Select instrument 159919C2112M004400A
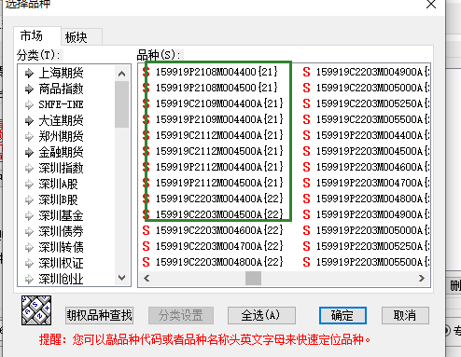The image size is (461, 357). tap(219, 135)
